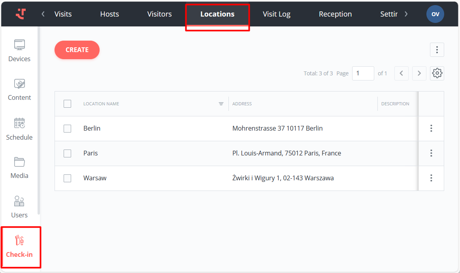The height and width of the screenshot is (273, 460).
Task: Go to the Schedule sidebar section
Action: [19, 129]
